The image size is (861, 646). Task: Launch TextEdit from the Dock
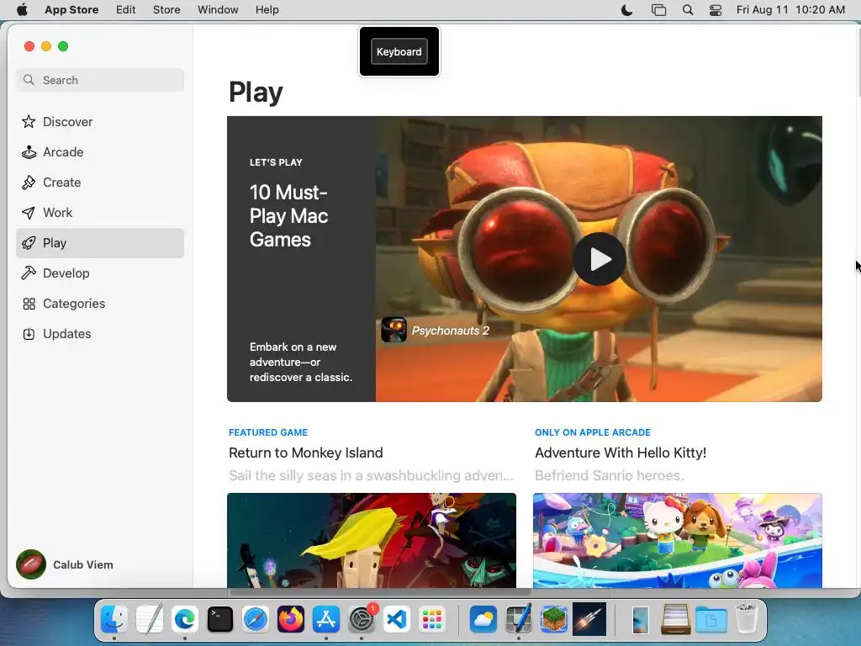150,620
